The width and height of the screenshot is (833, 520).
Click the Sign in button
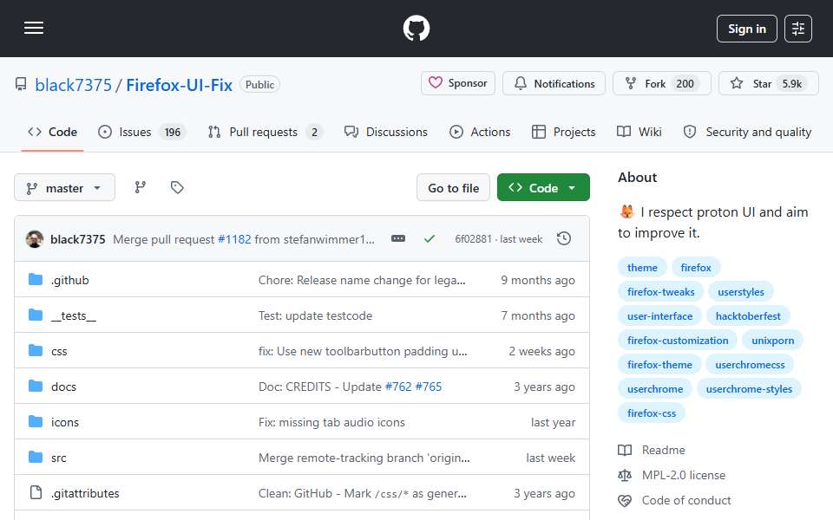(x=746, y=29)
